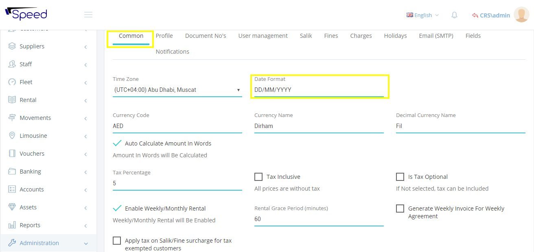The width and height of the screenshot is (534, 252).
Task: Click the Speed logo
Action: tap(26, 14)
